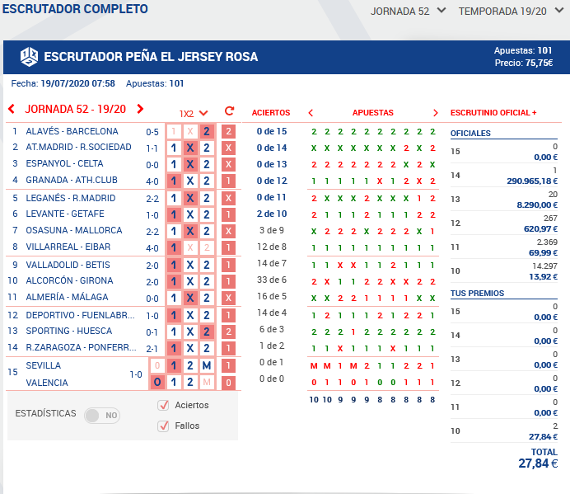Click match OSASUNA - MALLORCA
The height and width of the screenshot is (494, 570).
[x=74, y=230]
